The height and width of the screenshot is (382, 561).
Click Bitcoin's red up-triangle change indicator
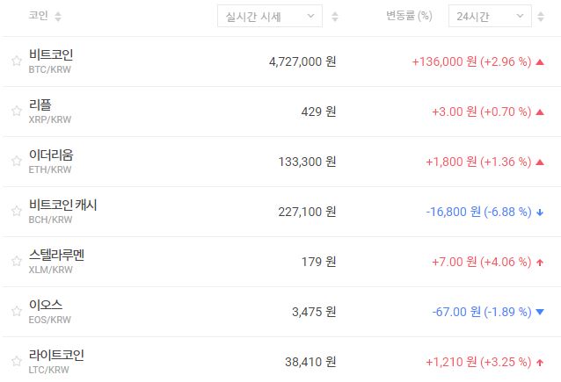[x=539, y=62]
